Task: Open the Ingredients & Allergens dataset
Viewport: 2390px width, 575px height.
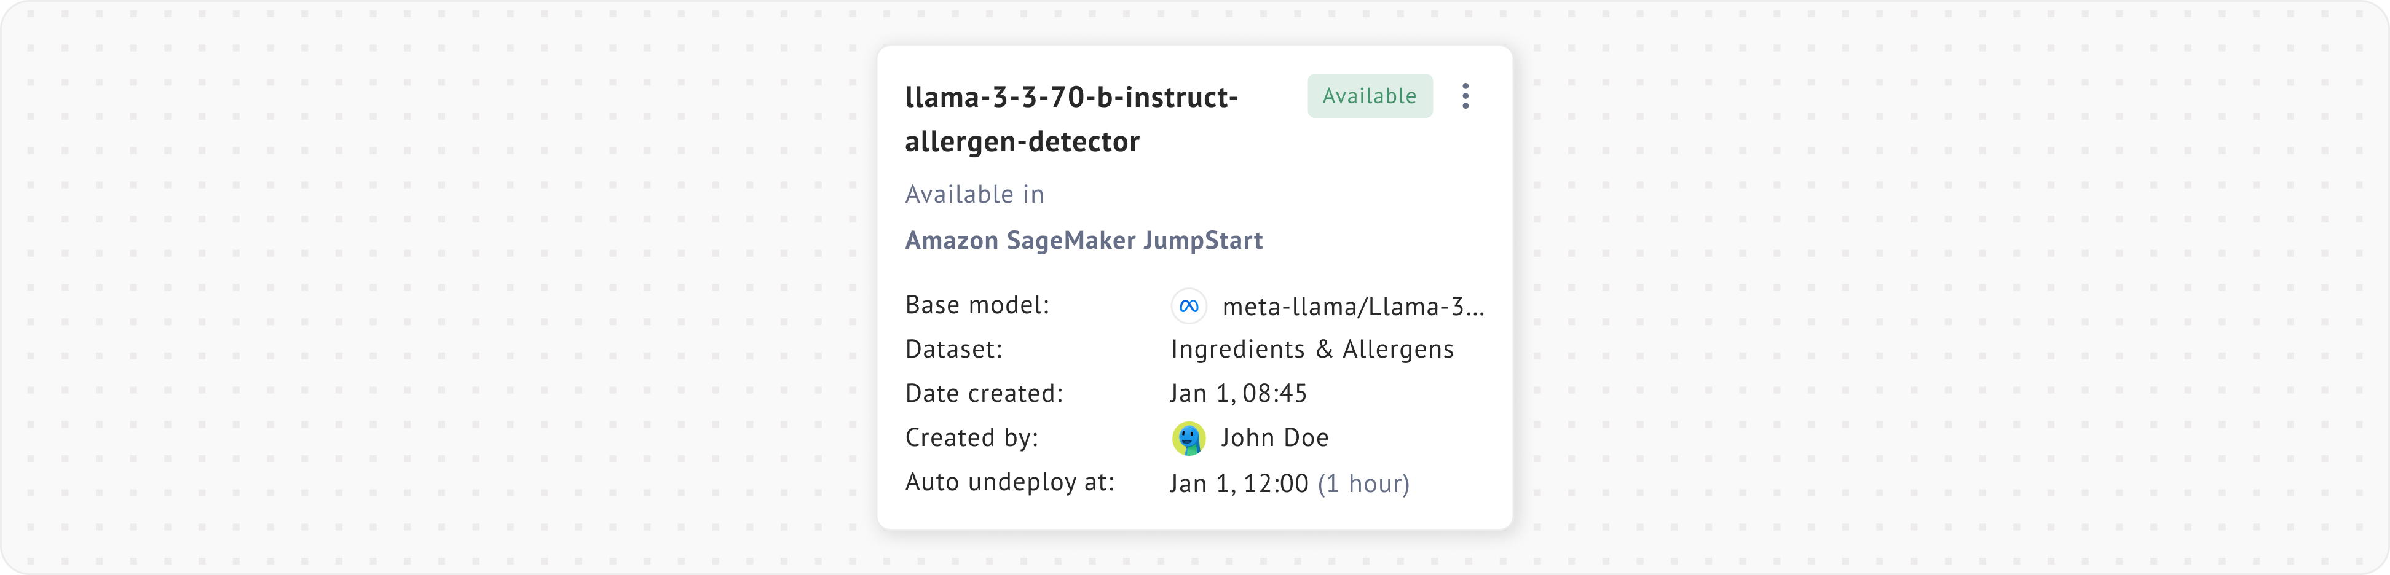Action: pos(1312,350)
